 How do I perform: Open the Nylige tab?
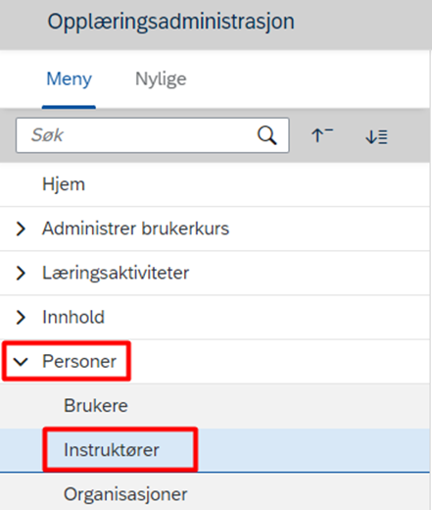pos(161,78)
